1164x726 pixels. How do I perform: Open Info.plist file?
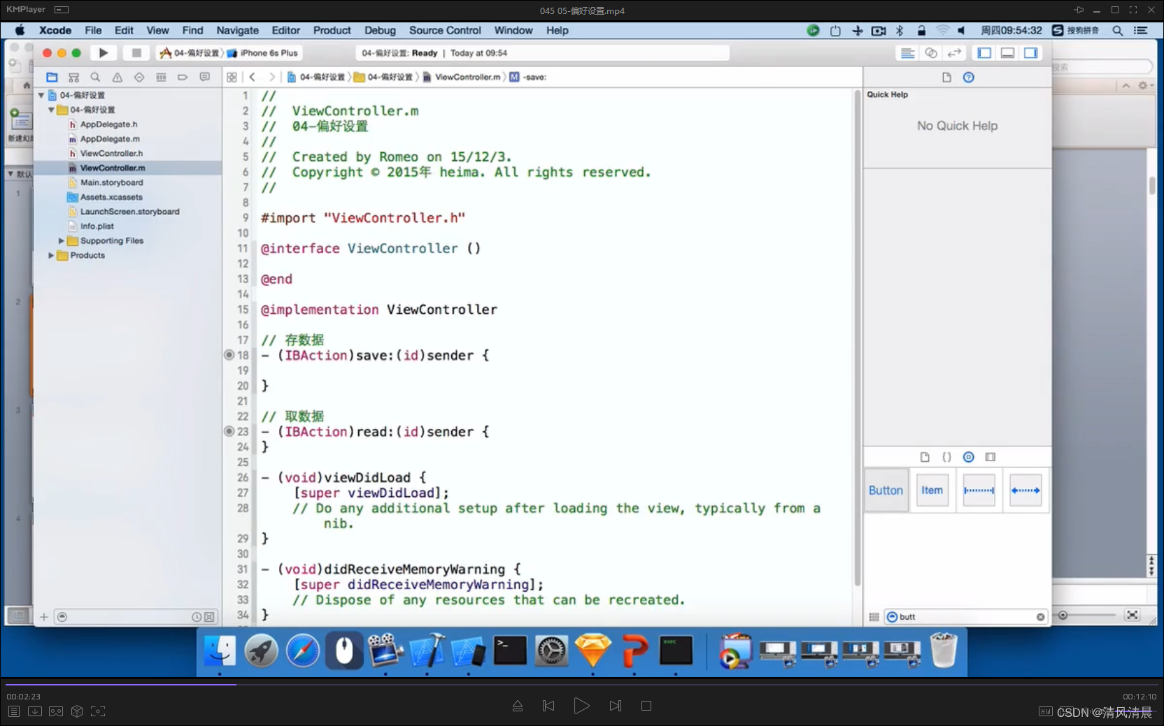click(97, 226)
